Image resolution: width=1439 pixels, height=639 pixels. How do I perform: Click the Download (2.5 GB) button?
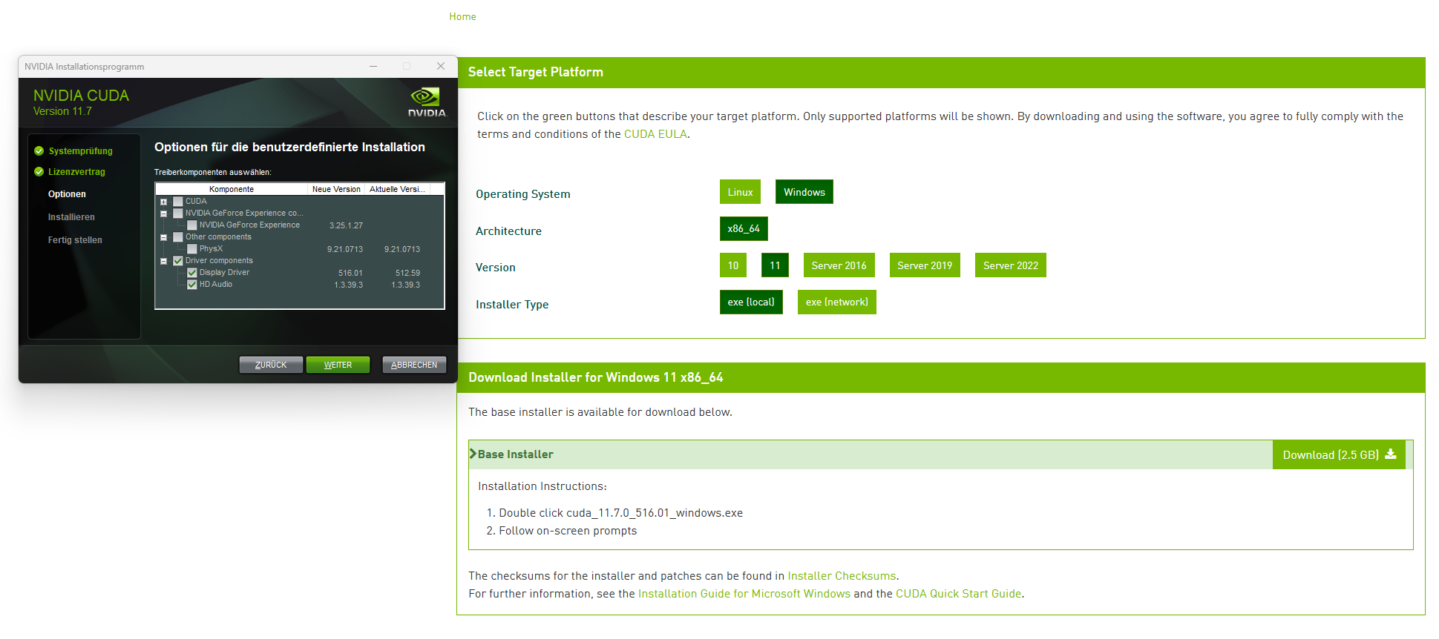pos(1339,454)
